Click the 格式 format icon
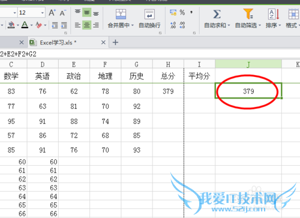 (x=293, y=14)
